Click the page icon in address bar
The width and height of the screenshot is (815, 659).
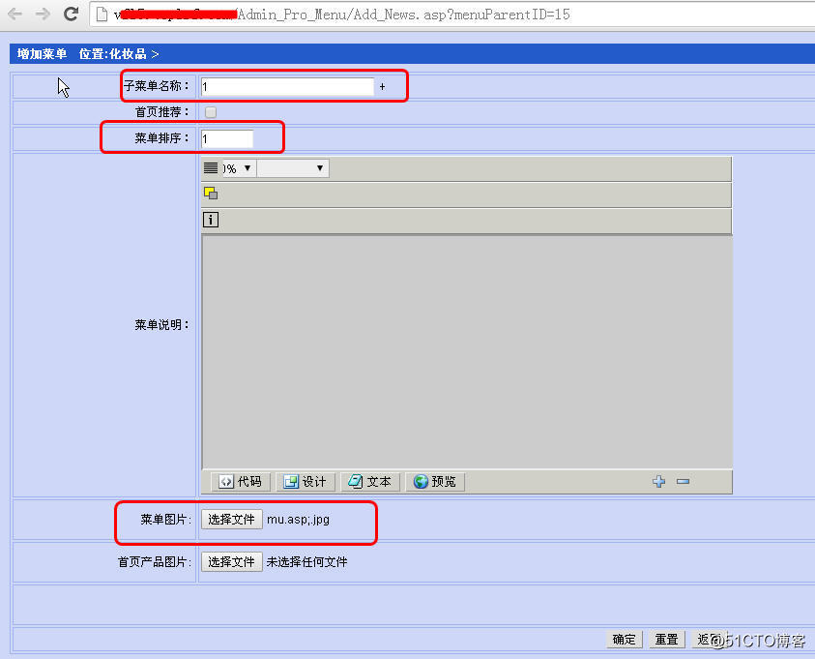[x=102, y=15]
